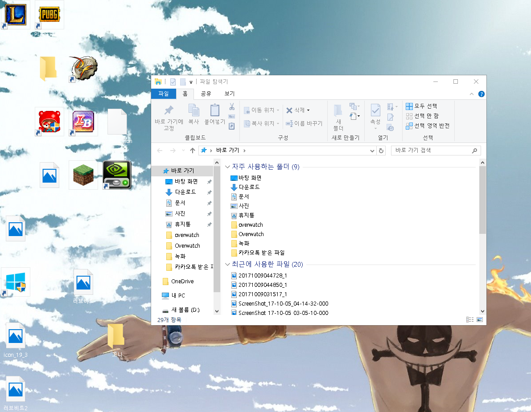Click the Pin to Quick access (바로 가기에 고정) icon
This screenshot has height=412, width=531.
tap(169, 110)
